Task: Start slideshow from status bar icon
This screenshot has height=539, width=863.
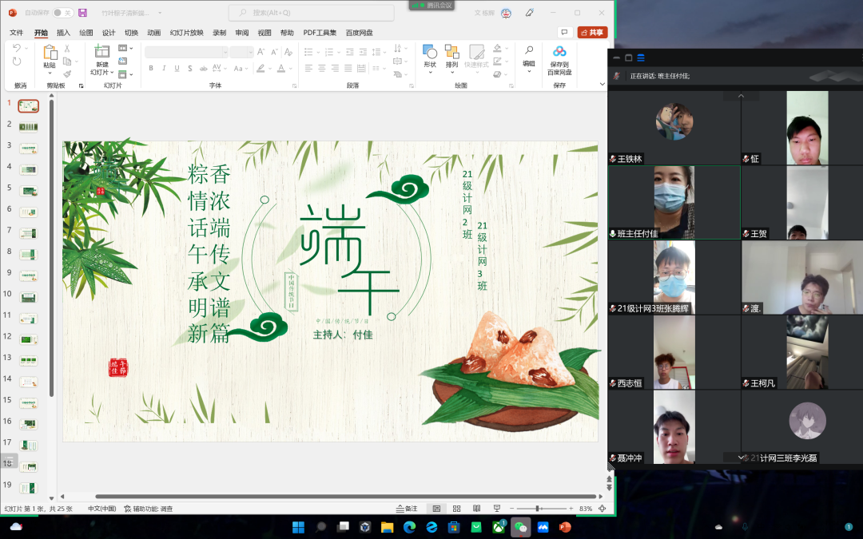Action: click(496, 509)
